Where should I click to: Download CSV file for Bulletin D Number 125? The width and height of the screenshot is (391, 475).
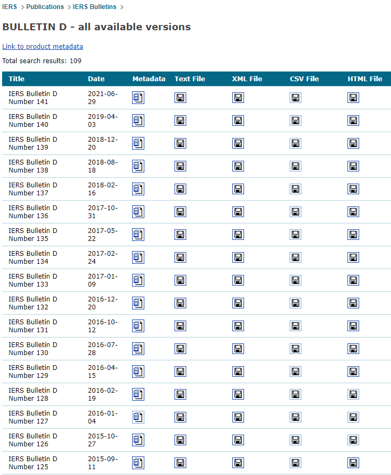pos(296,463)
